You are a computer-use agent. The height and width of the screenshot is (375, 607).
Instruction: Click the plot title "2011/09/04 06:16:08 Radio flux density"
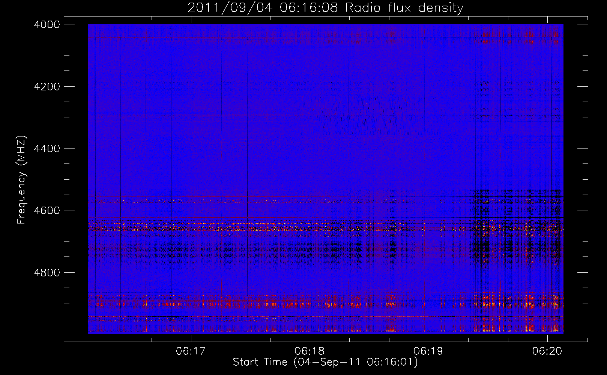(x=325, y=8)
